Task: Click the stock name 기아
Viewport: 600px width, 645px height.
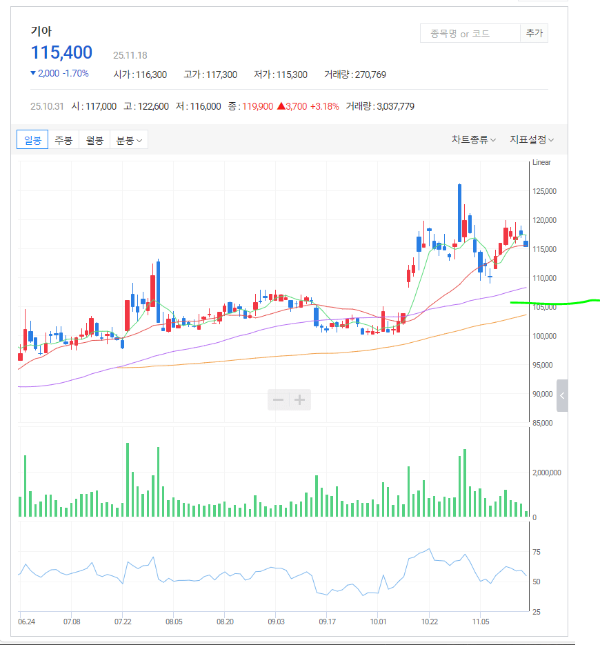Action: click(x=41, y=31)
